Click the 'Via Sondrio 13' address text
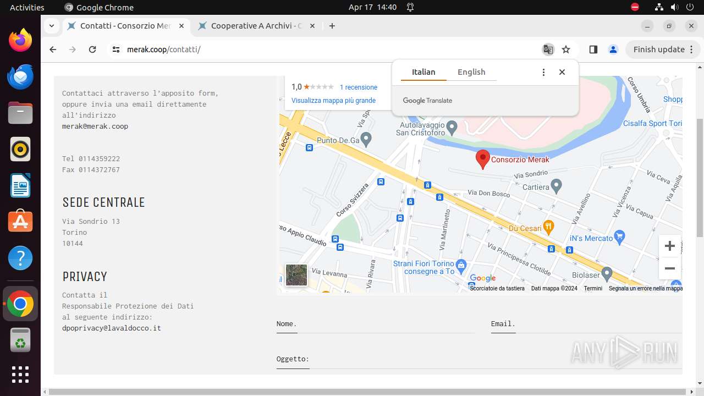 point(91,221)
